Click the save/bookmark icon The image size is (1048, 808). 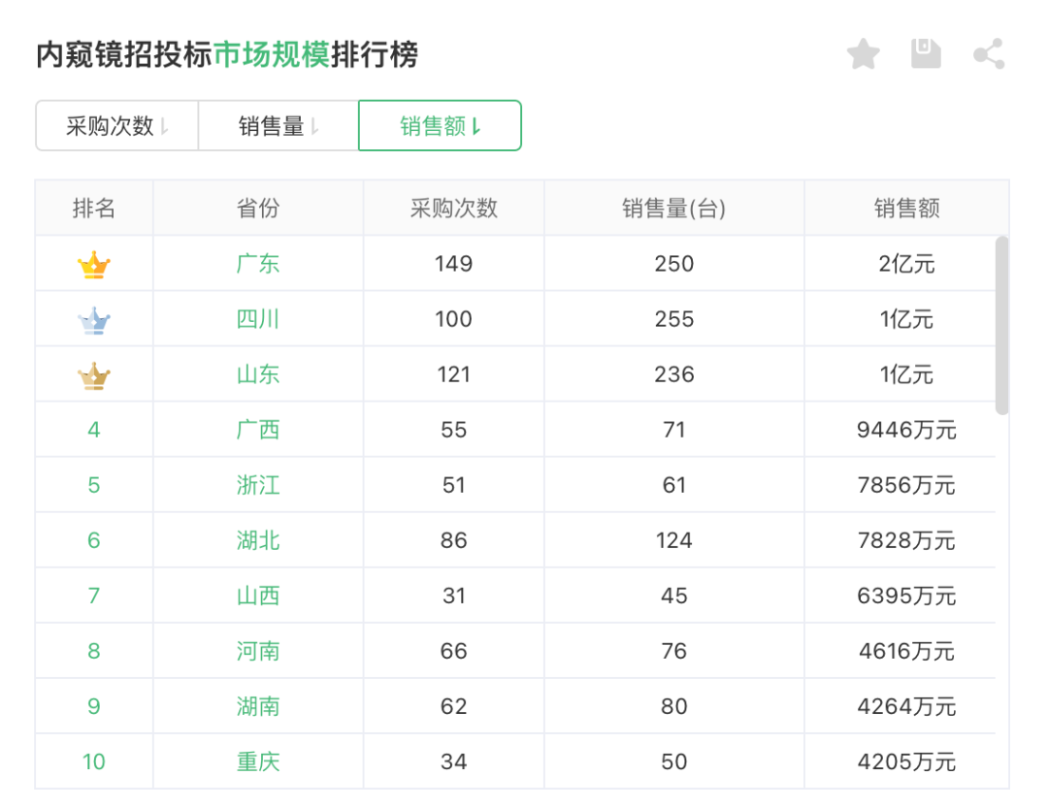[926, 54]
